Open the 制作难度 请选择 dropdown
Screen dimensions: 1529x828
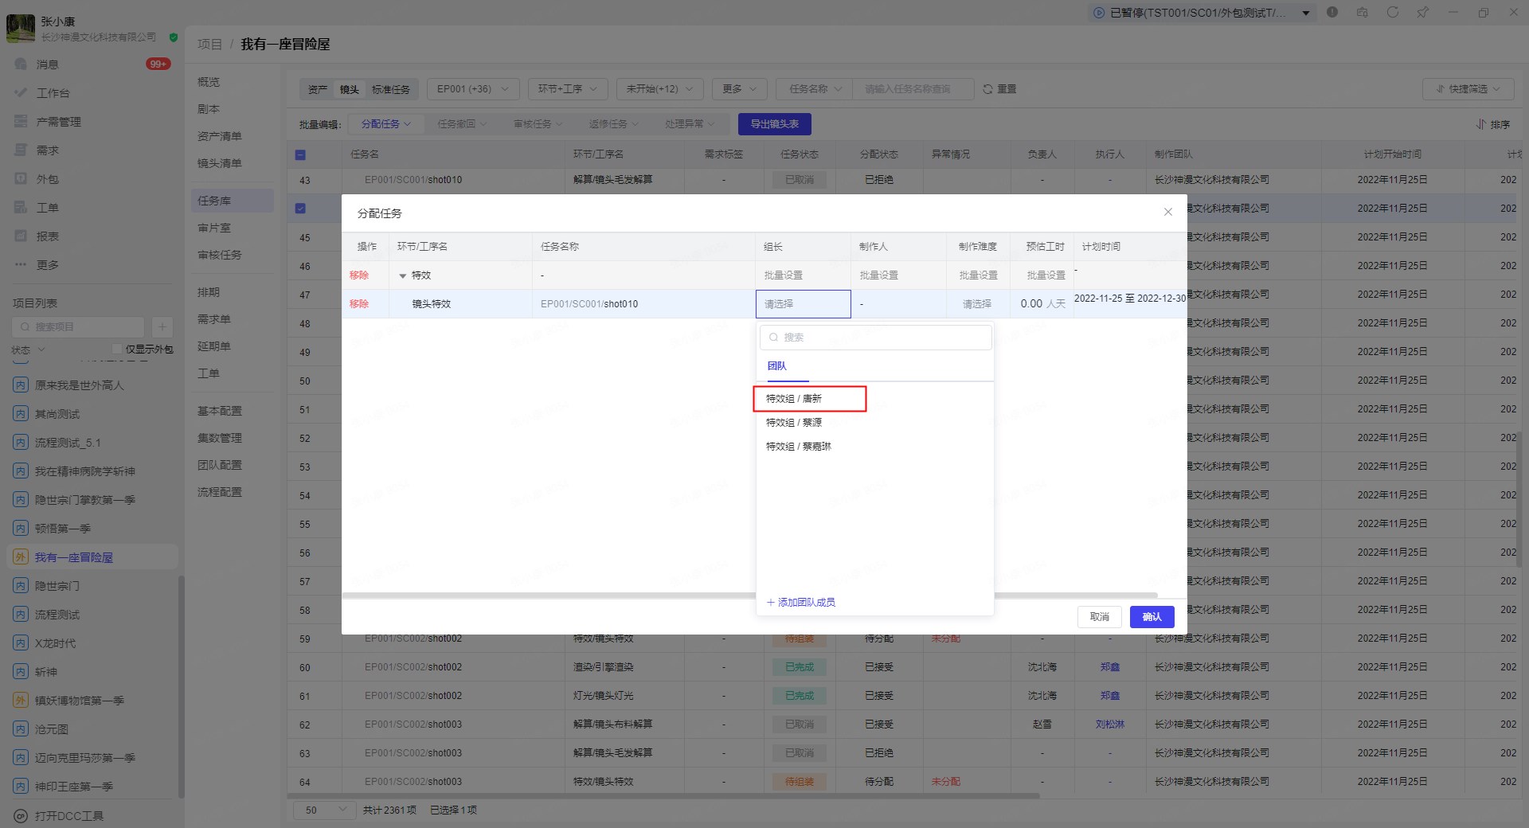[x=977, y=304]
